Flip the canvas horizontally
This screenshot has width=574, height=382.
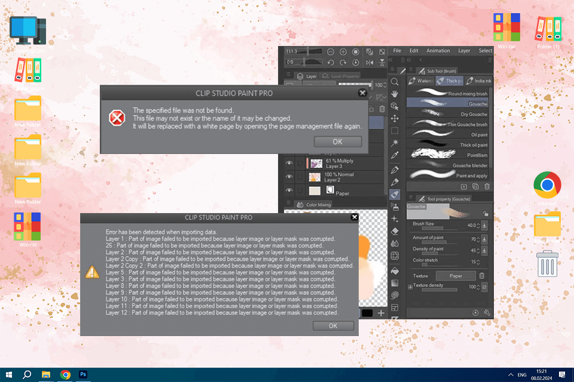pos(370,63)
